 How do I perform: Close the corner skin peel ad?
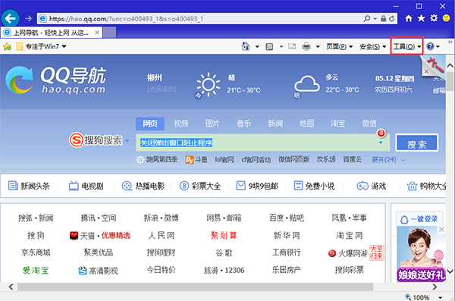[x=426, y=71]
